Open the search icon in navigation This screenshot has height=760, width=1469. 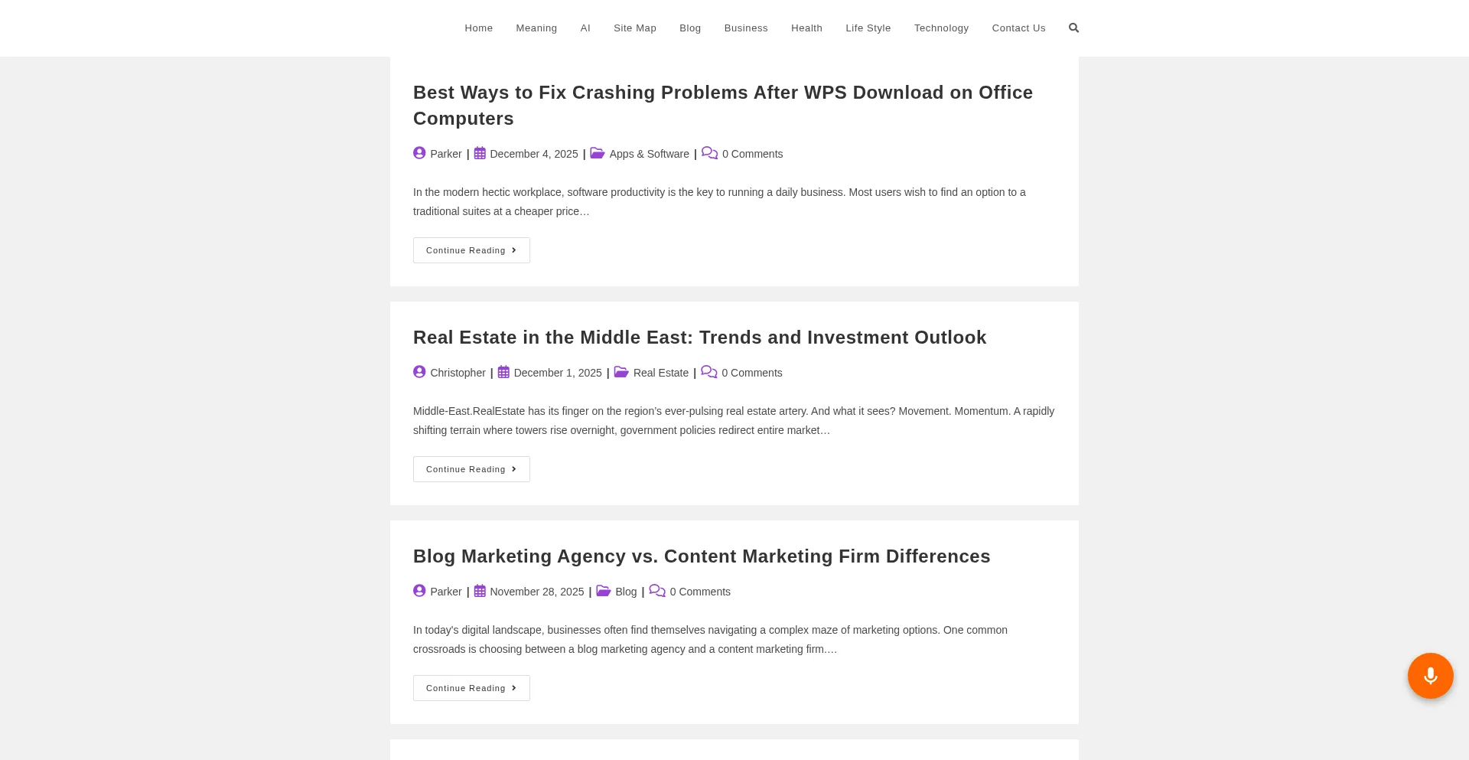point(1073,28)
